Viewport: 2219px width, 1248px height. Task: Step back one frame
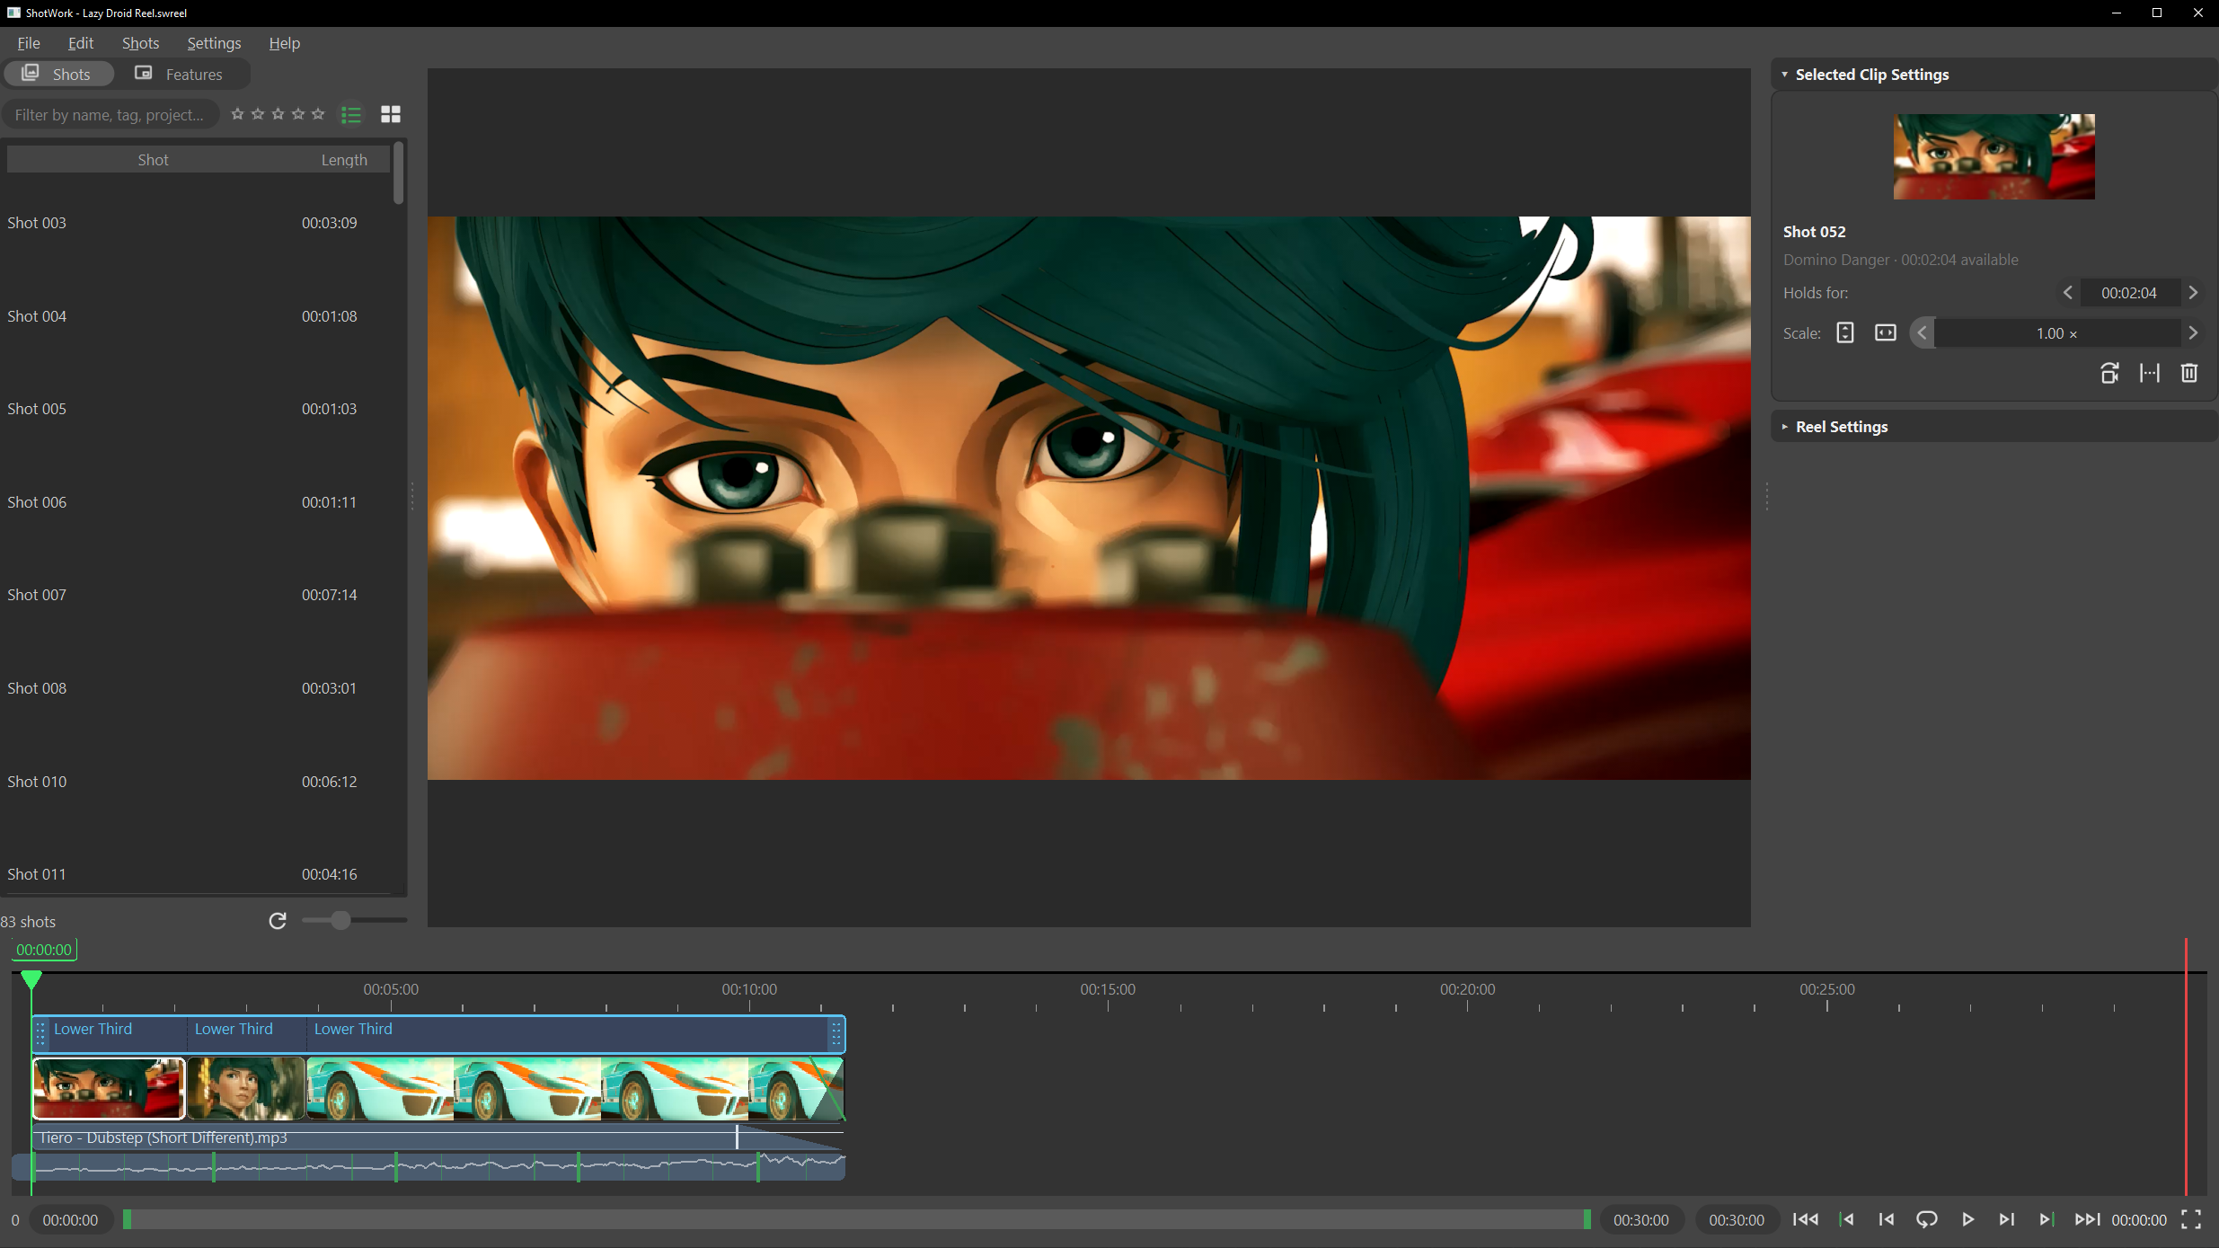click(x=1887, y=1219)
